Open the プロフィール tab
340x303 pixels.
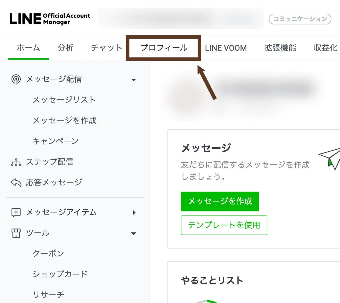(164, 48)
